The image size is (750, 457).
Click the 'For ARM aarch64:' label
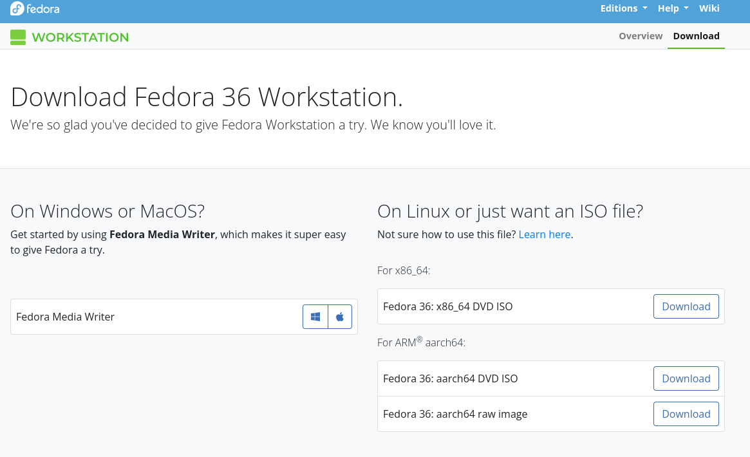pyautogui.click(x=422, y=342)
